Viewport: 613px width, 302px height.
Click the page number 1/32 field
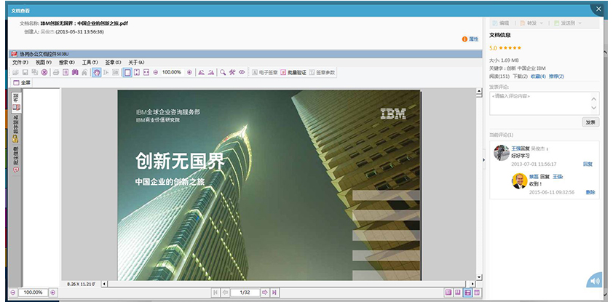pos(245,293)
